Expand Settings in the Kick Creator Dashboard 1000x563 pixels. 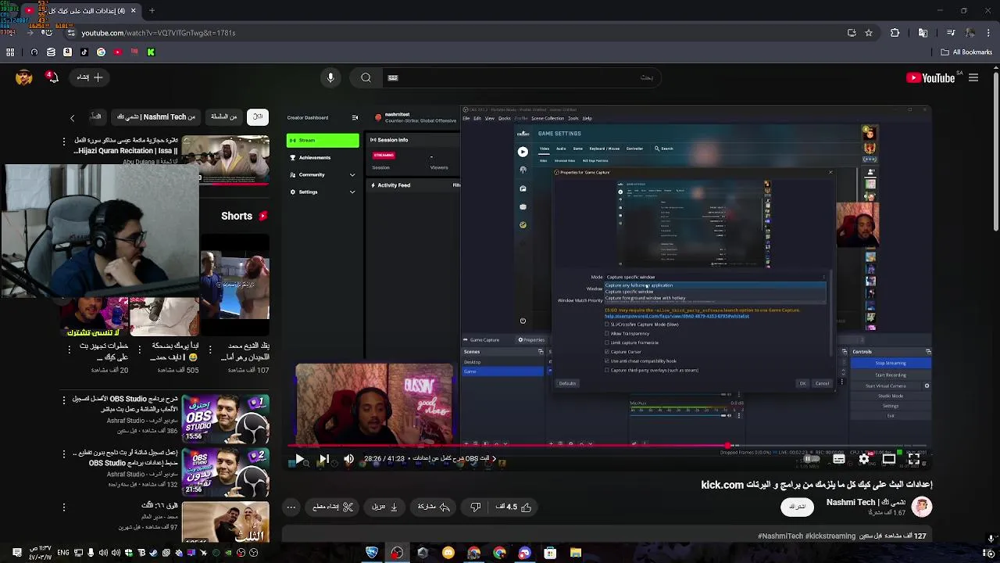tap(323, 192)
